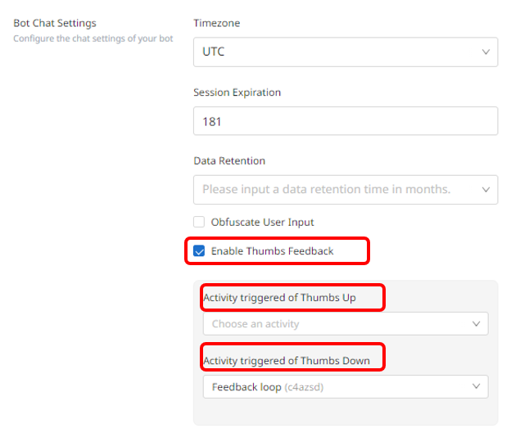Click the Bot Chat Settings heading
The height and width of the screenshot is (437, 520).
pyautogui.click(x=55, y=23)
